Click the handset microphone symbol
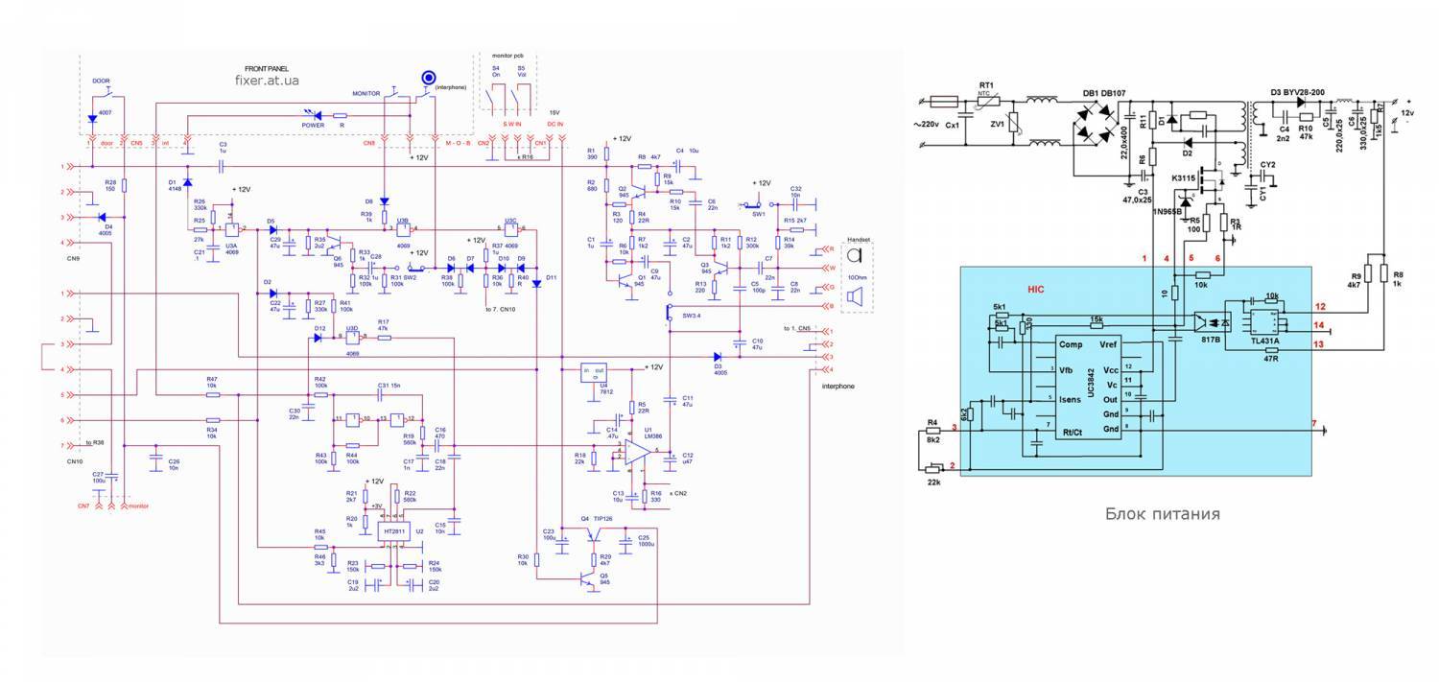The width and height of the screenshot is (1439, 682). [854, 255]
